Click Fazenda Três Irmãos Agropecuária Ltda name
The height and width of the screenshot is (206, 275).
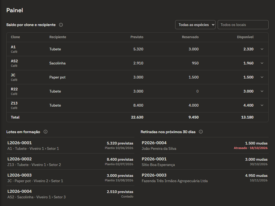tap(175, 181)
